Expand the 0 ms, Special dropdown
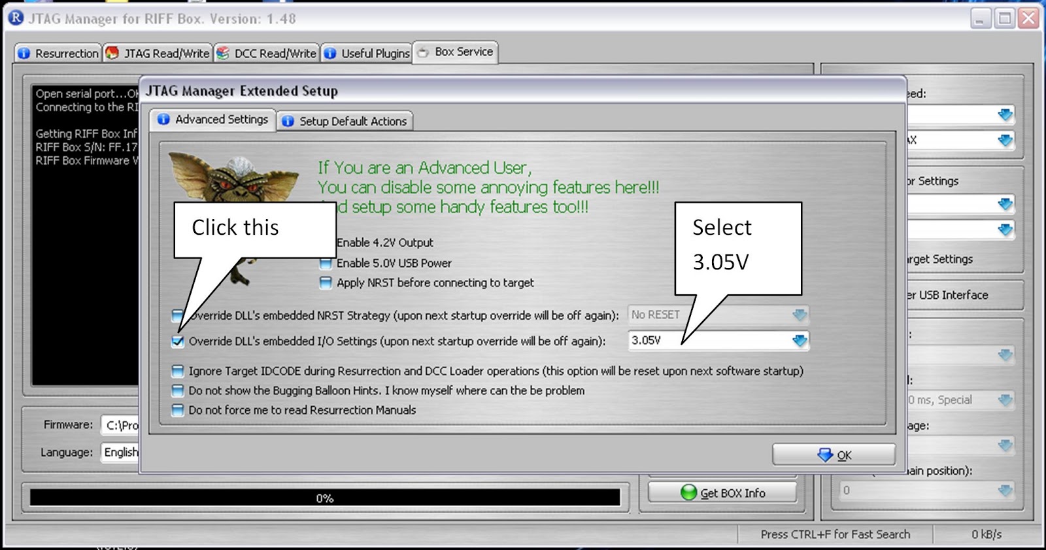The image size is (1046, 550). coord(960,400)
